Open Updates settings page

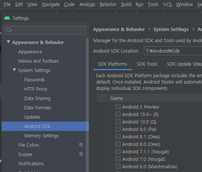(x=32, y=117)
